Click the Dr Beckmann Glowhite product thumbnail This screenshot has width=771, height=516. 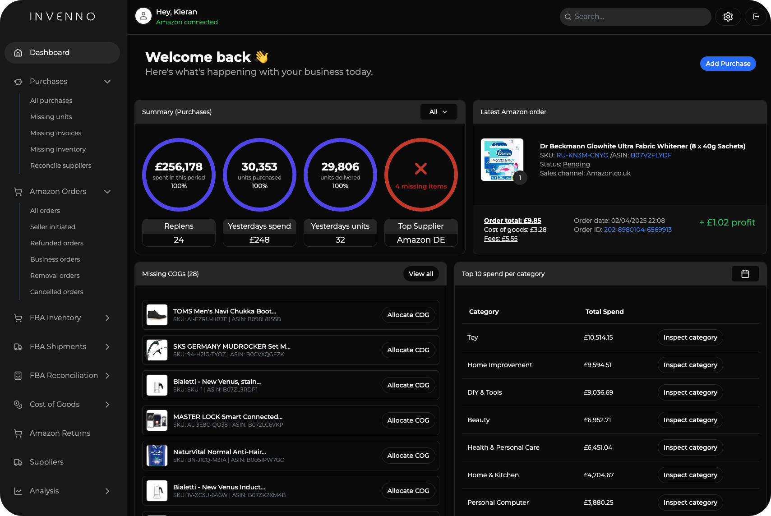[x=502, y=160]
